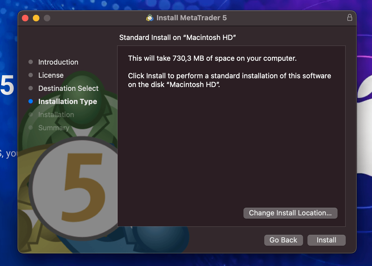Select the Installation Type step
372x266 pixels.
tap(68, 102)
